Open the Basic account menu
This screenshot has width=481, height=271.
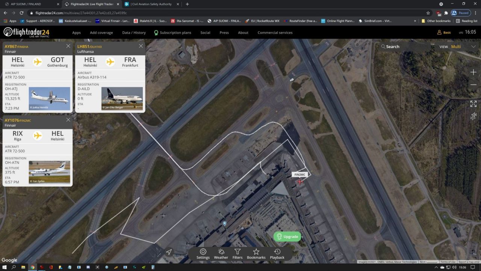(x=444, y=32)
